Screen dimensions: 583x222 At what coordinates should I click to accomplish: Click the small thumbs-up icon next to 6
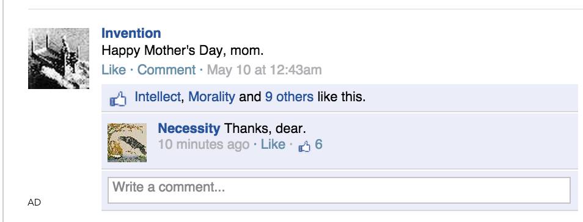click(304, 146)
